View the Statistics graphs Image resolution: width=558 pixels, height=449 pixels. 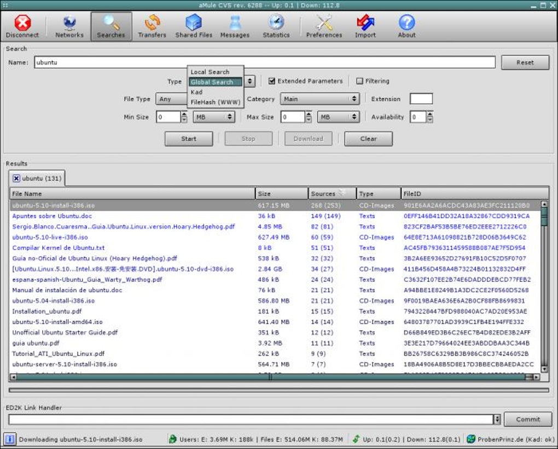click(276, 27)
